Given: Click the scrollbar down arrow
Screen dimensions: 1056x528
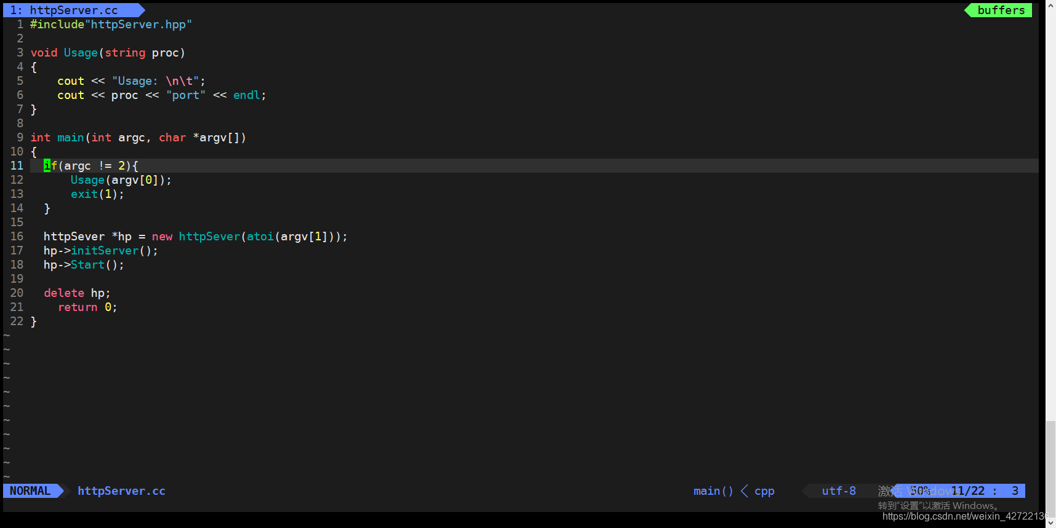Looking at the screenshot, I should click(x=1050, y=522).
